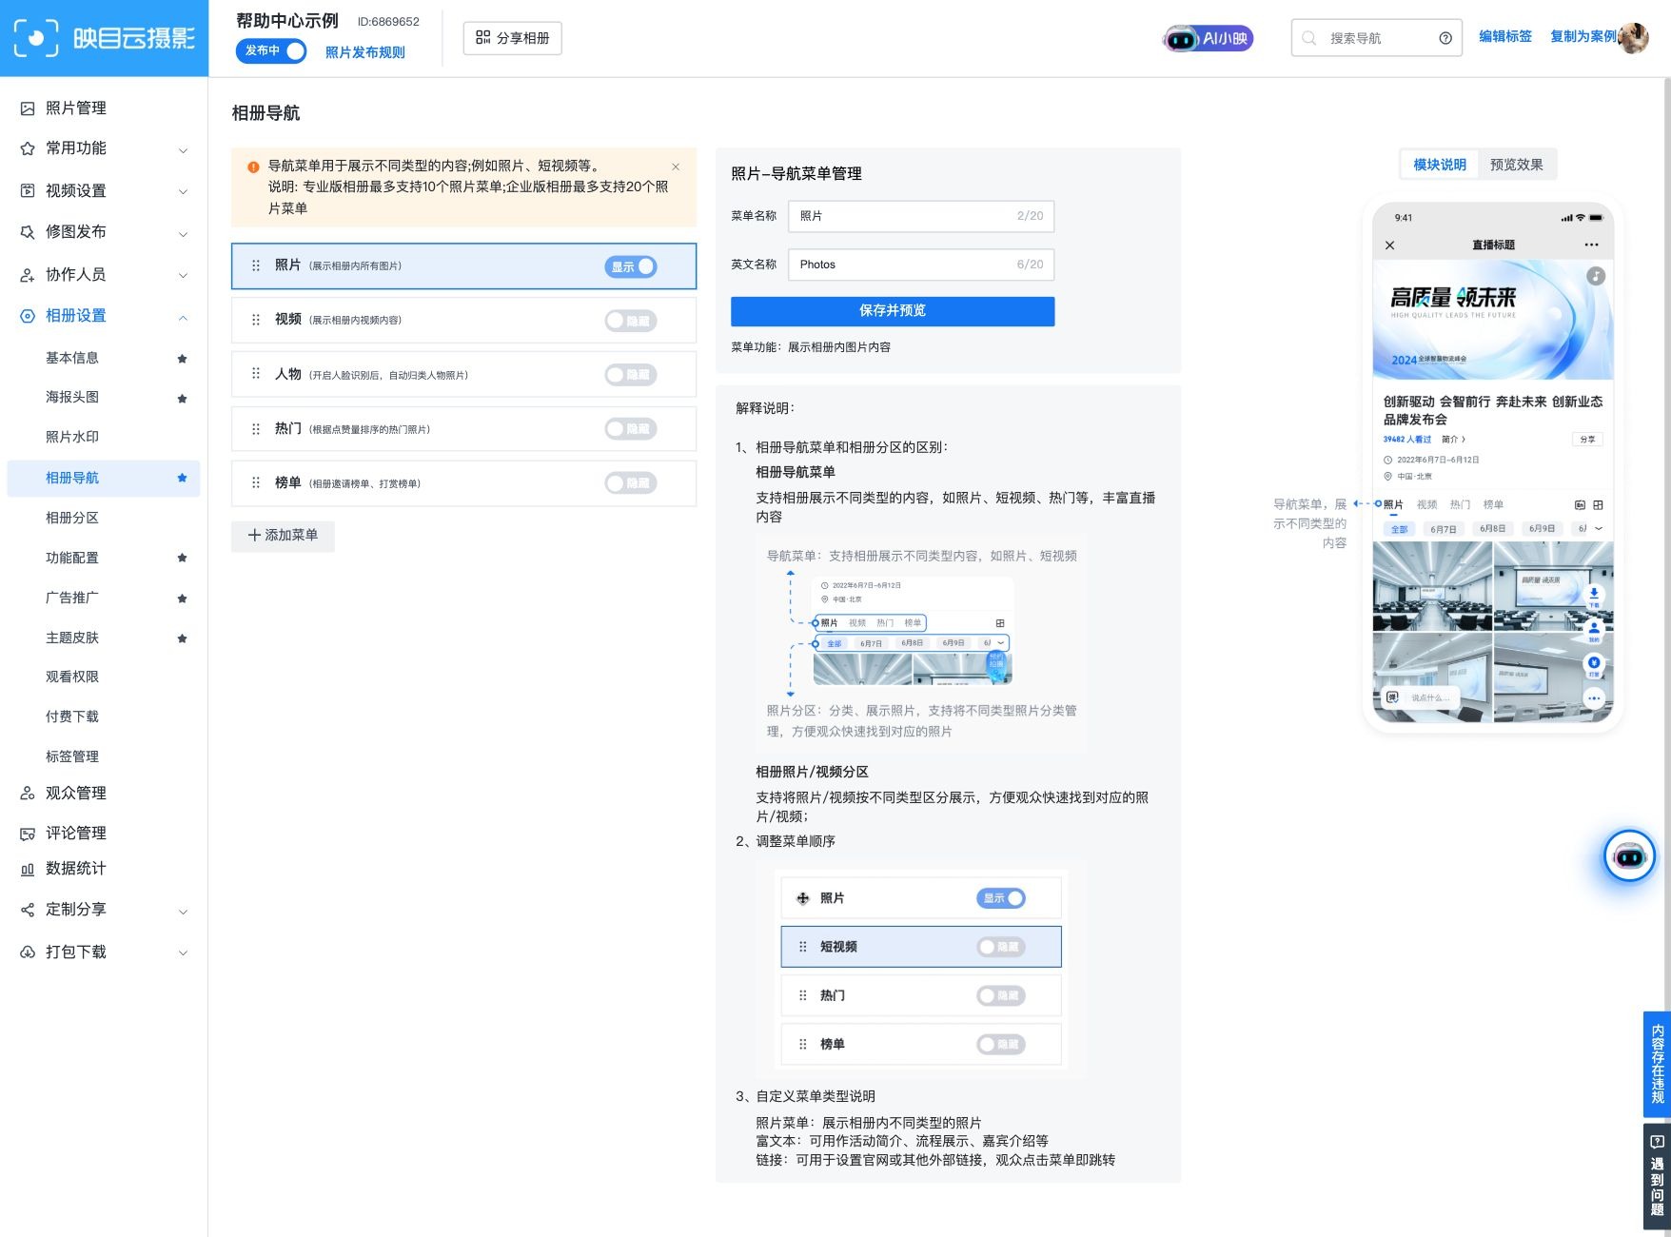Click the star next to 基本信息
This screenshot has height=1237, width=1671.
pyautogui.click(x=182, y=359)
